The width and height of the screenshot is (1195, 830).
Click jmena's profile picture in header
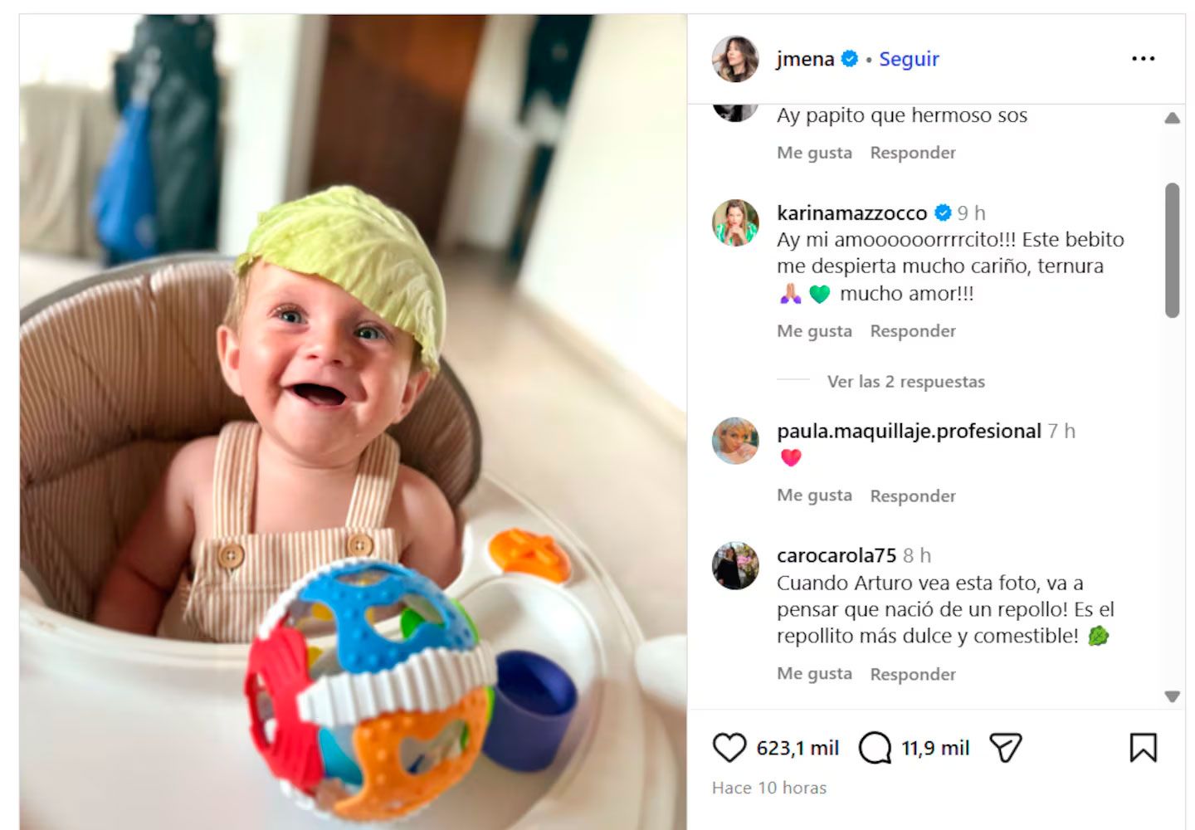(x=735, y=59)
